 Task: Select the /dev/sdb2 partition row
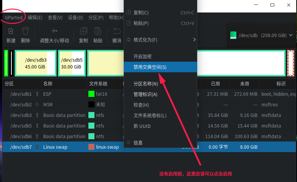pos(149,104)
